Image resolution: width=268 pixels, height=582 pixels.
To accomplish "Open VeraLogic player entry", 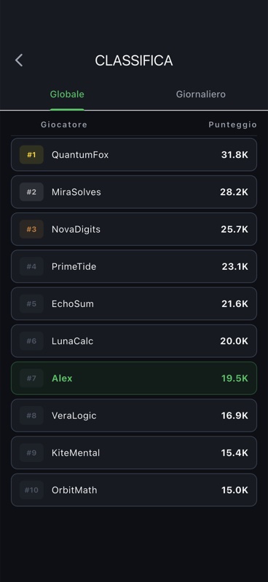I will [134, 415].
